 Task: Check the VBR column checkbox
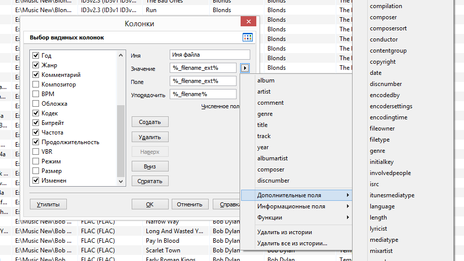(36, 152)
